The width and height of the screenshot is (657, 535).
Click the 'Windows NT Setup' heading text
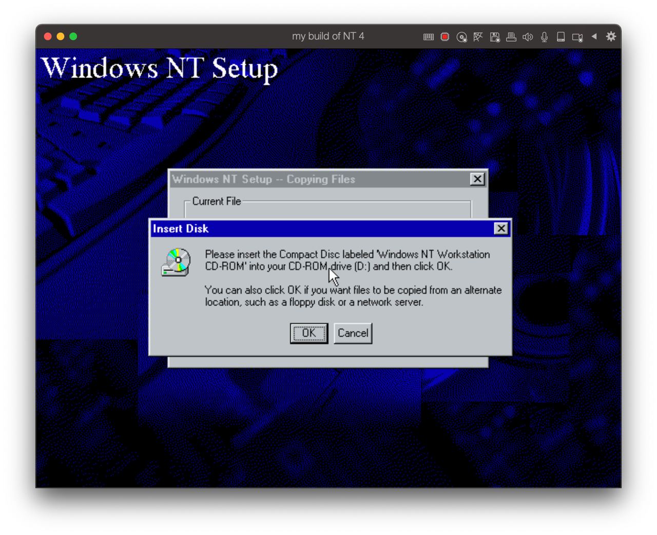tap(160, 69)
